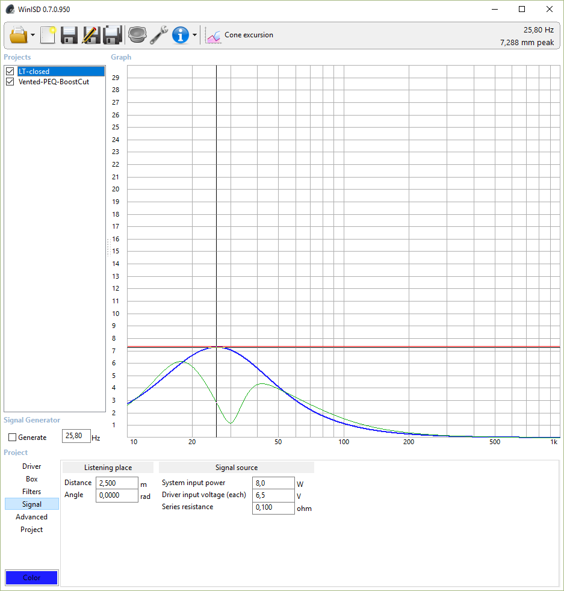Click the Listening place header
Screen dimensions: 564x591
tap(108, 468)
